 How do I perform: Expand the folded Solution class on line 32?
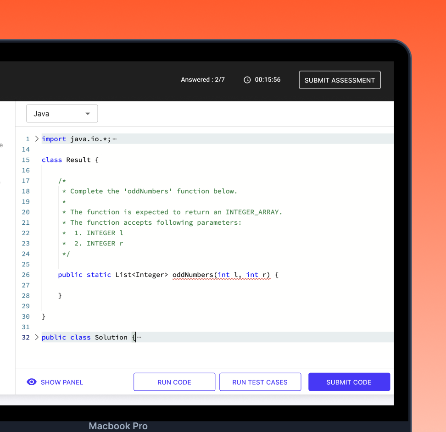[37, 338]
